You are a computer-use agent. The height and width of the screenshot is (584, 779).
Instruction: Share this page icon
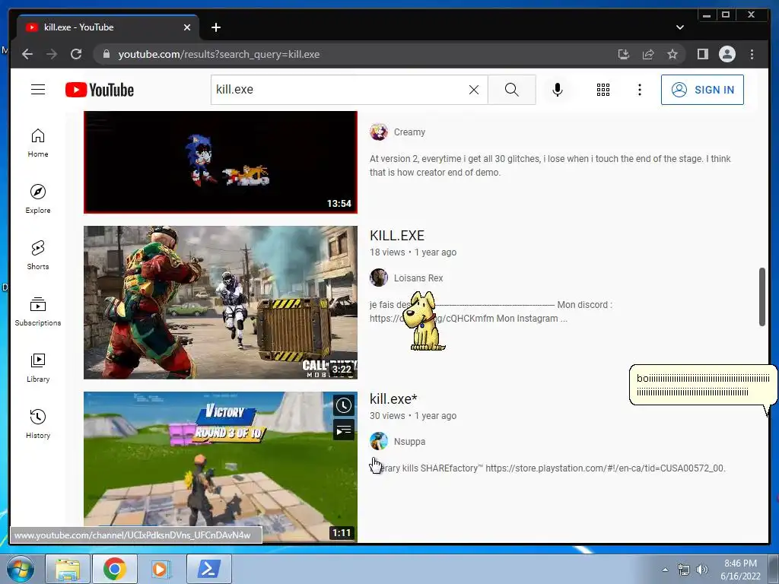point(648,54)
